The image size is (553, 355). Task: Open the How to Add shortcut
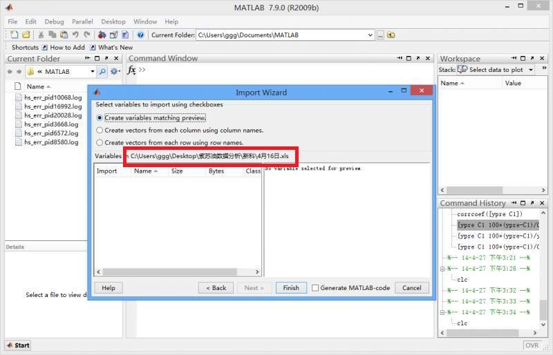pos(64,47)
